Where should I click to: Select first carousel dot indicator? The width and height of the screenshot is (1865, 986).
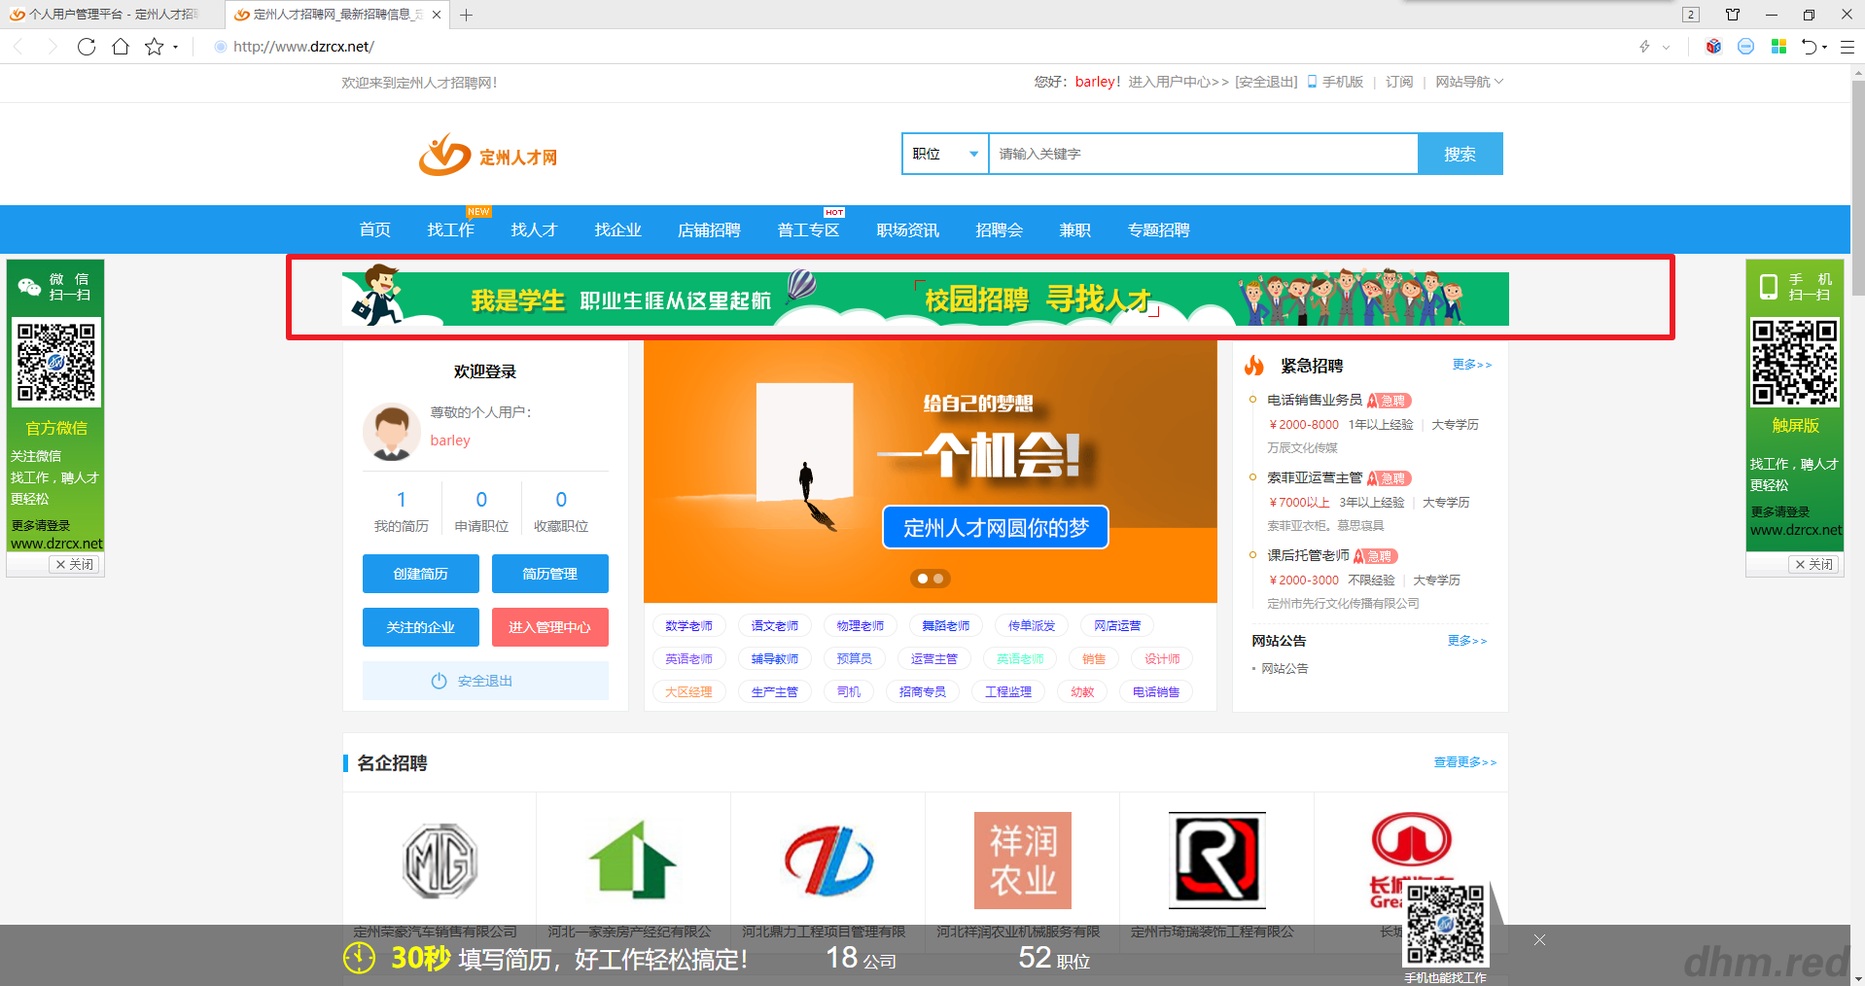(x=923, y=579)
